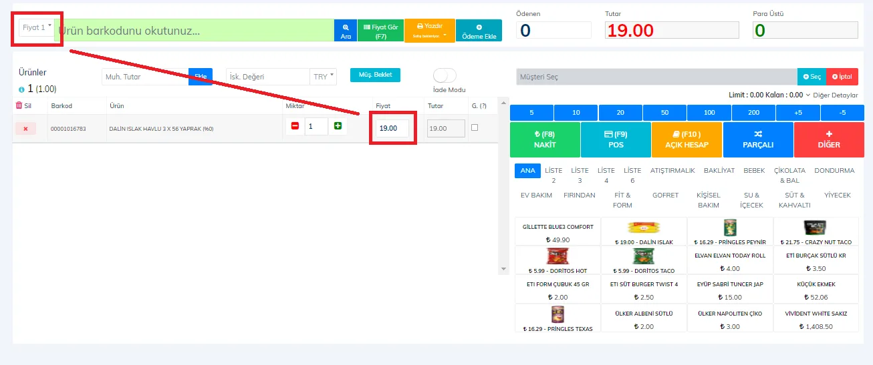Image resolution: width=873 pixels, height=365 pixels.
Task: Click the quick amount 5 button
Action: [531, 113]
